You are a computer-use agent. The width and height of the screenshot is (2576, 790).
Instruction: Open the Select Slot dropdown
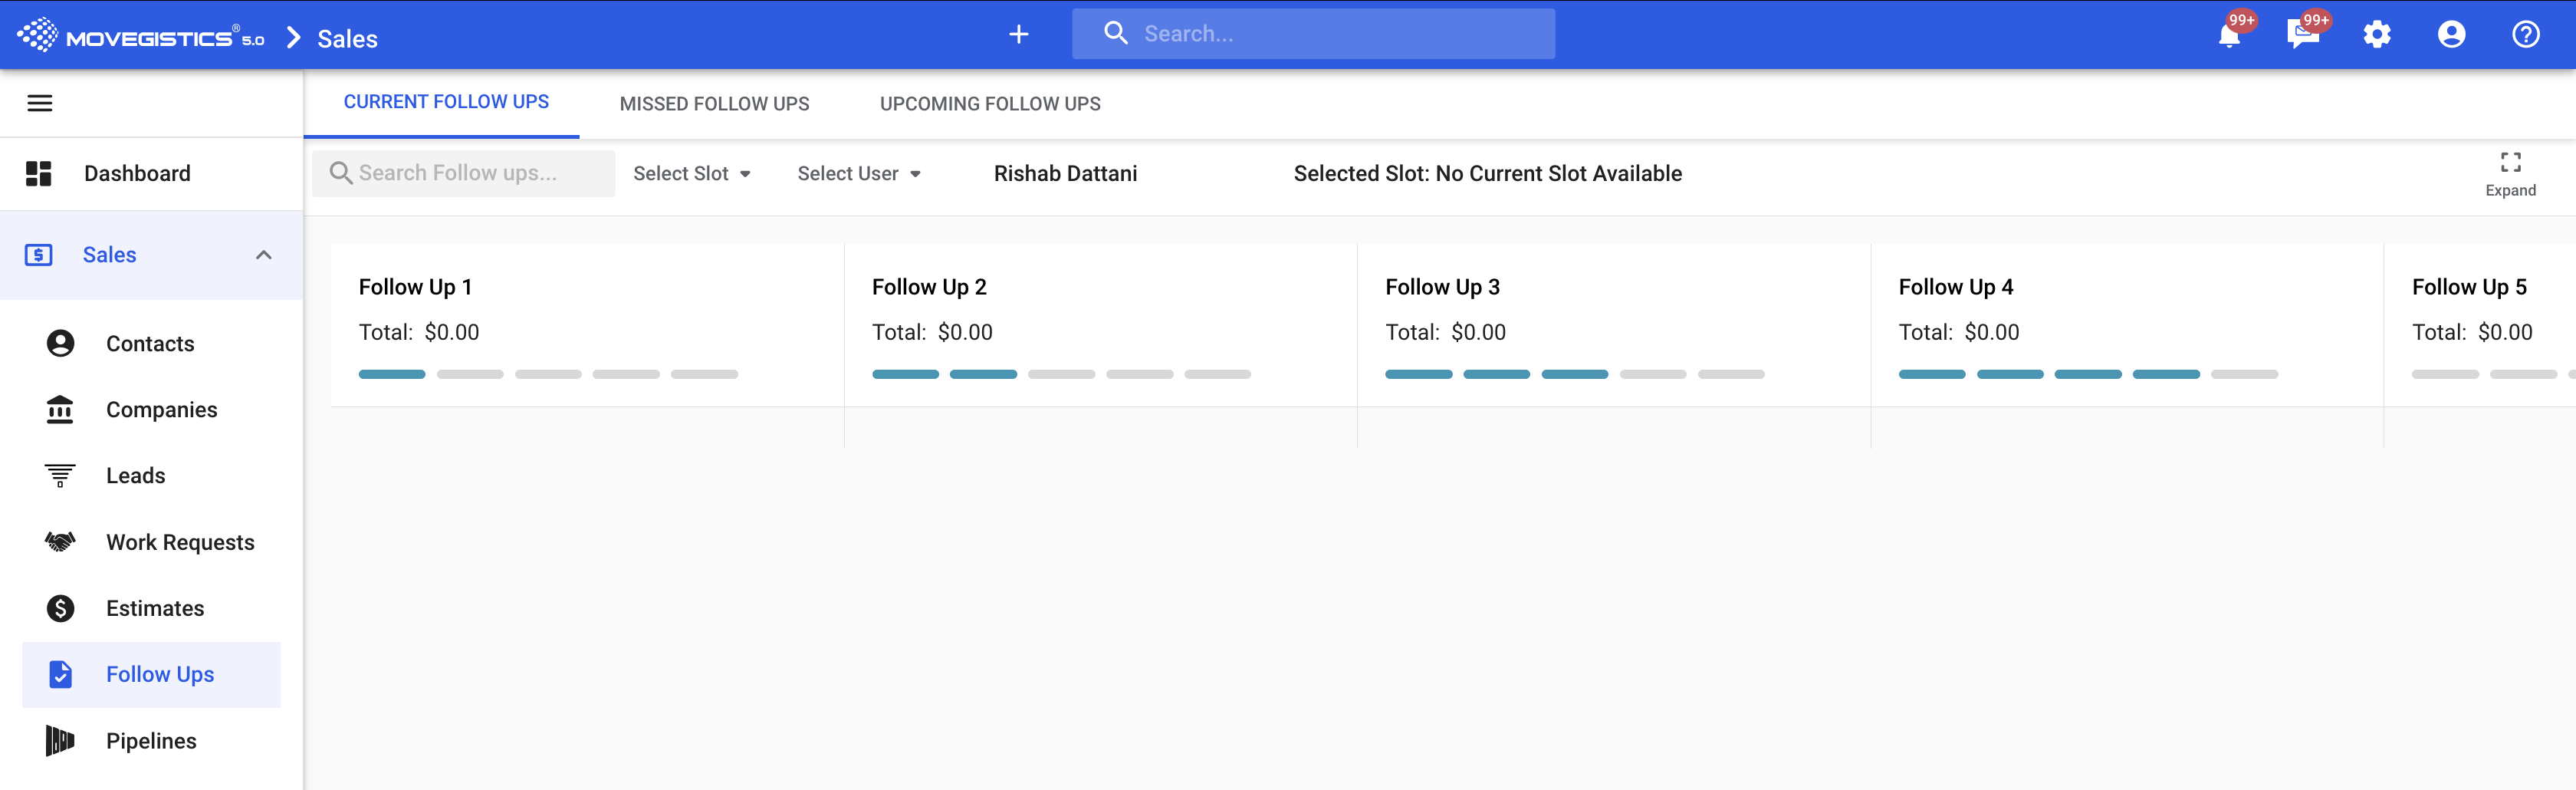(691, 174)
